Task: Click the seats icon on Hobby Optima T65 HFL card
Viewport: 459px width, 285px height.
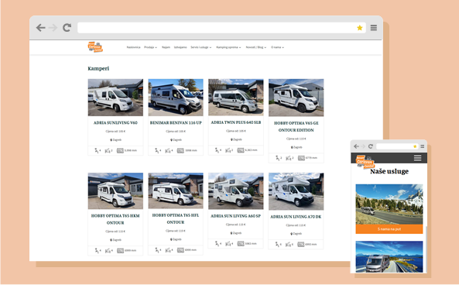Action: (x=157, y=250)
